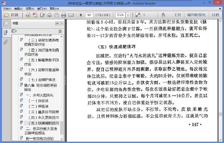224x143 pixels.
Task: Click the attachments paperclip icon
Action: [x=6, y=42]
